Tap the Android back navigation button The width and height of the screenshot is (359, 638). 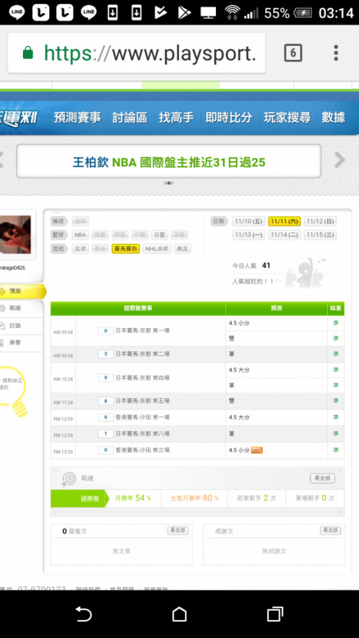tap(84, 614)
